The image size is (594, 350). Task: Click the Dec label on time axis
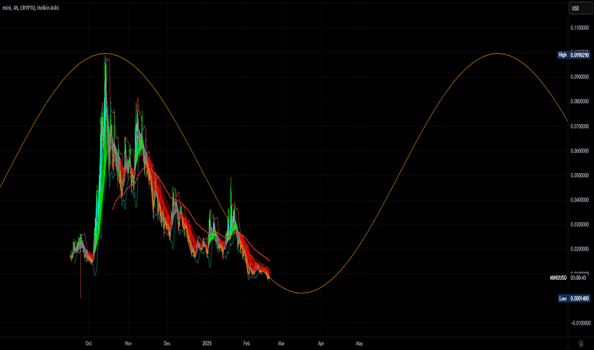click(167, 344)
